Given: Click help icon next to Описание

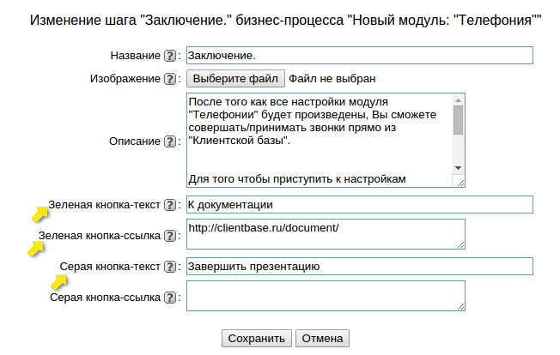Looking at the screenshot, I should pyautogui.click(x=170, y=141).
